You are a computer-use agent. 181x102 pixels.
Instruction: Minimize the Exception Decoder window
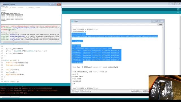coord(51,5)
